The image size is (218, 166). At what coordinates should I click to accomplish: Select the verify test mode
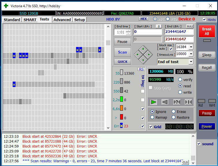180,80
